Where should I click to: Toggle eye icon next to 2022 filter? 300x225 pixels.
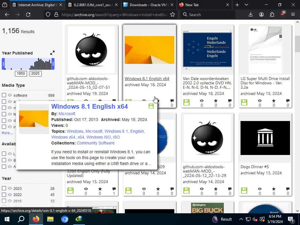(10, 195)
